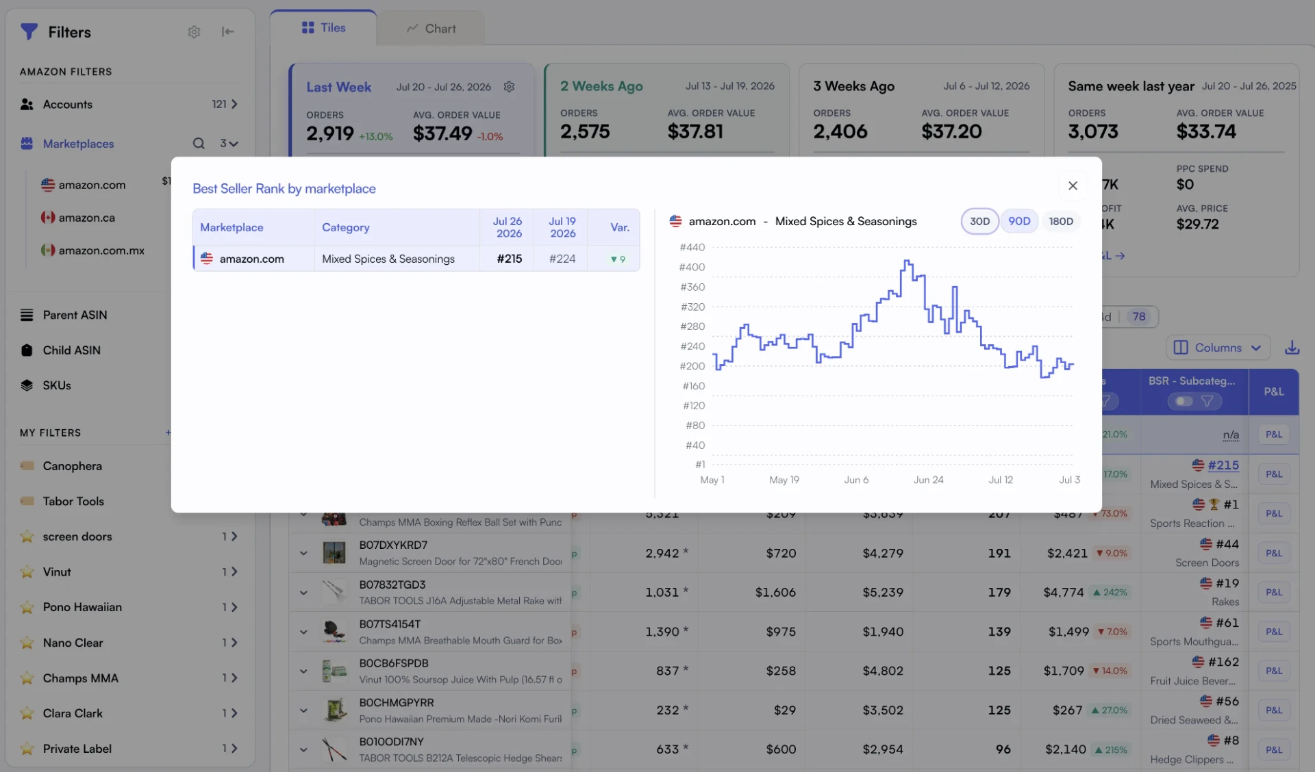Viewport: 1315px width, 772px height.
Task: Expand row B0CB6FSPDB details
Action: click(x=303, y=671)
